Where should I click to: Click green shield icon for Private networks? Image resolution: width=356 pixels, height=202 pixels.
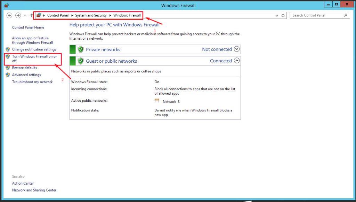pyautogui.click(x=81, y=49)
